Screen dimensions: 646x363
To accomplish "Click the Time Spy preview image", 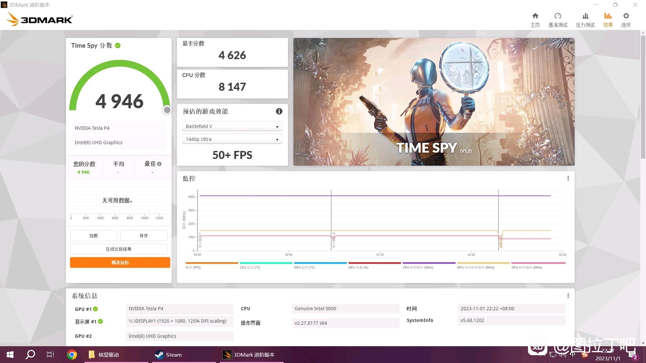I will pyautogui.click(x=434, y=102).
